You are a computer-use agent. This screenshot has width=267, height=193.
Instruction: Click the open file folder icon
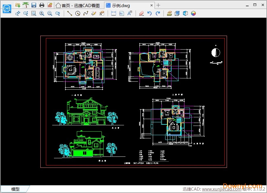(18, 5)
